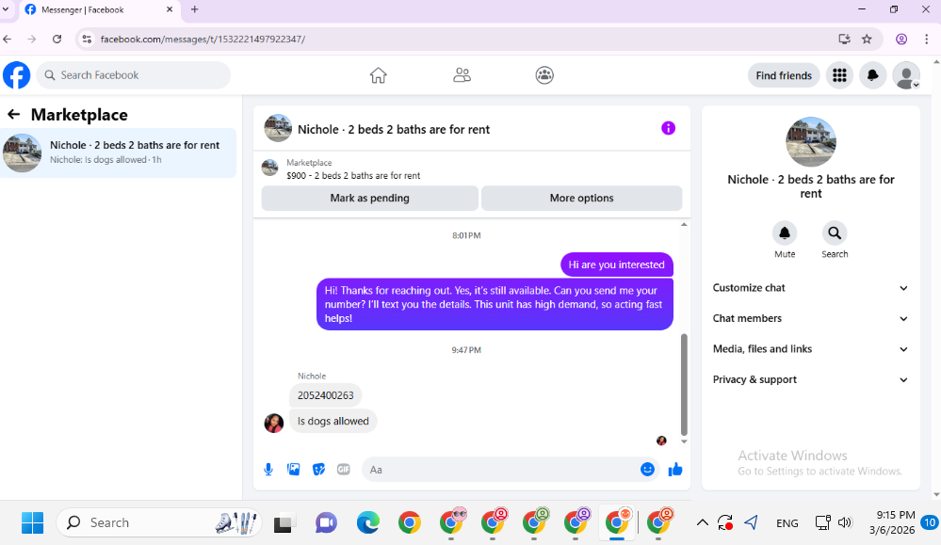The width and height of the screenshot is (941, 545).
Task: Click the 'Is dogs allowed' message
Action: tap(333, 421)
